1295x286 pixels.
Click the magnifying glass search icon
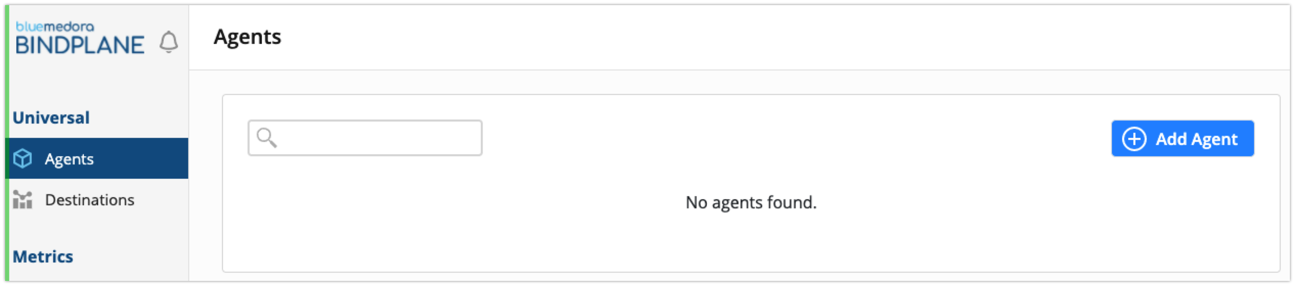266,138
